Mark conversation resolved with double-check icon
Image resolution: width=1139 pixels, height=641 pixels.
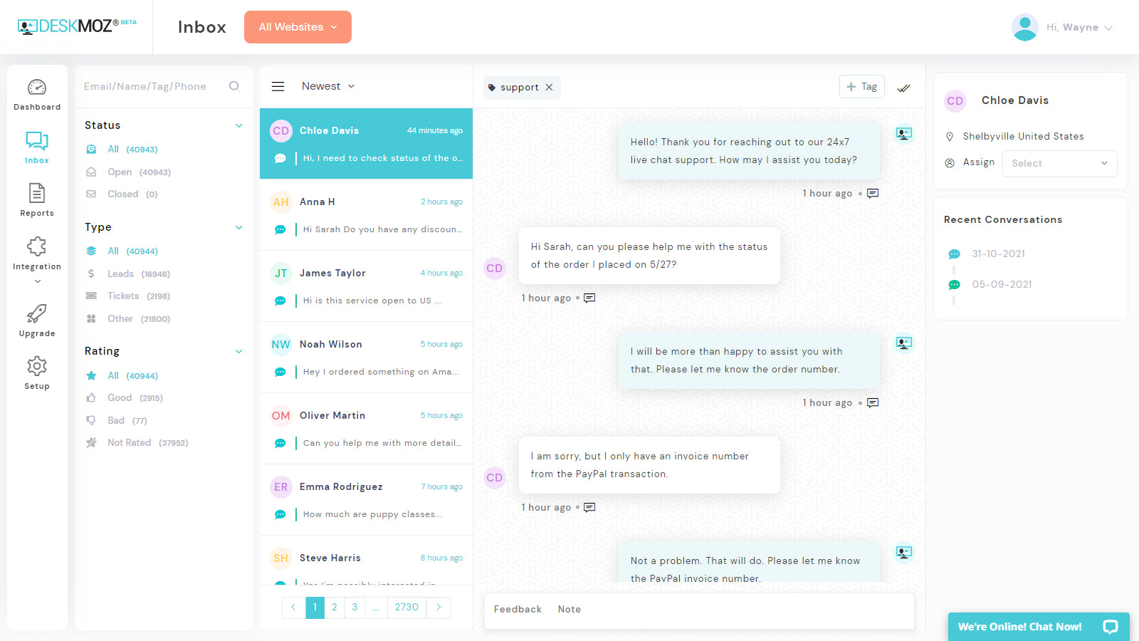(903, 88)
